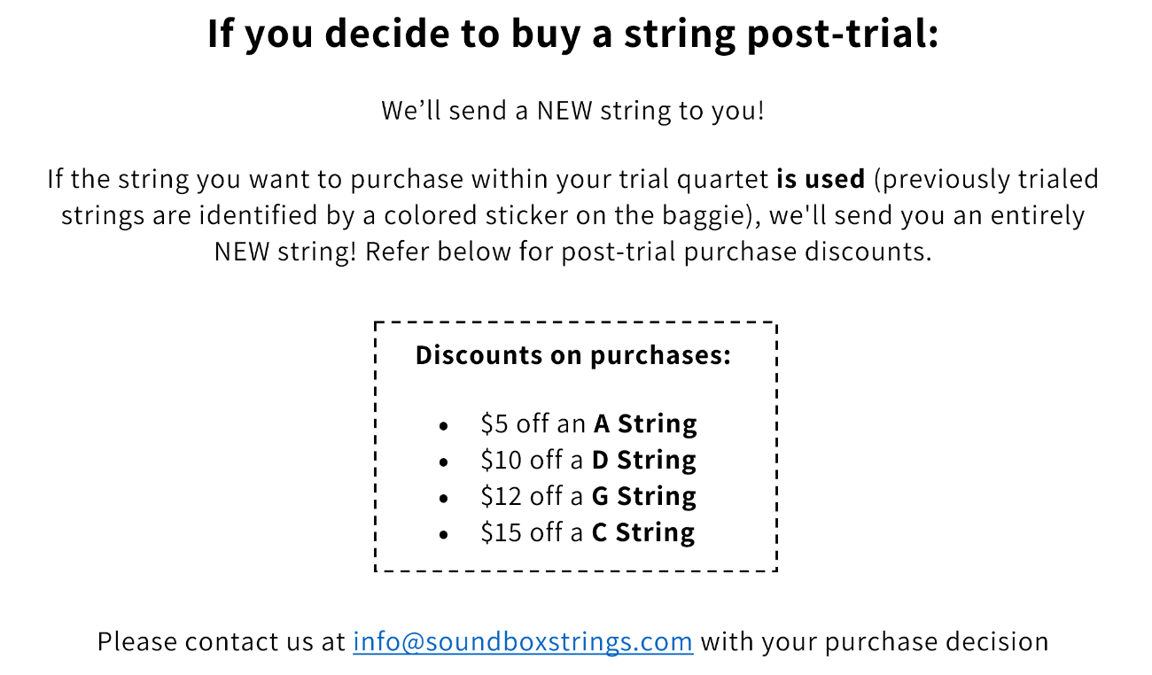
Task: Click the bullet point before C String
Action: click(444, 535)
